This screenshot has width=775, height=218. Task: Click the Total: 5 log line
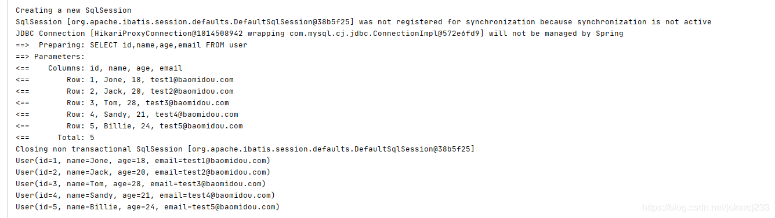pos(55,138)
